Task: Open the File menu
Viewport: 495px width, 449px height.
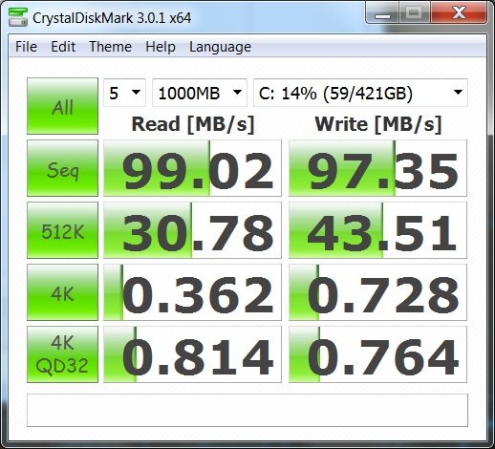Action: [x=26, y=47]
